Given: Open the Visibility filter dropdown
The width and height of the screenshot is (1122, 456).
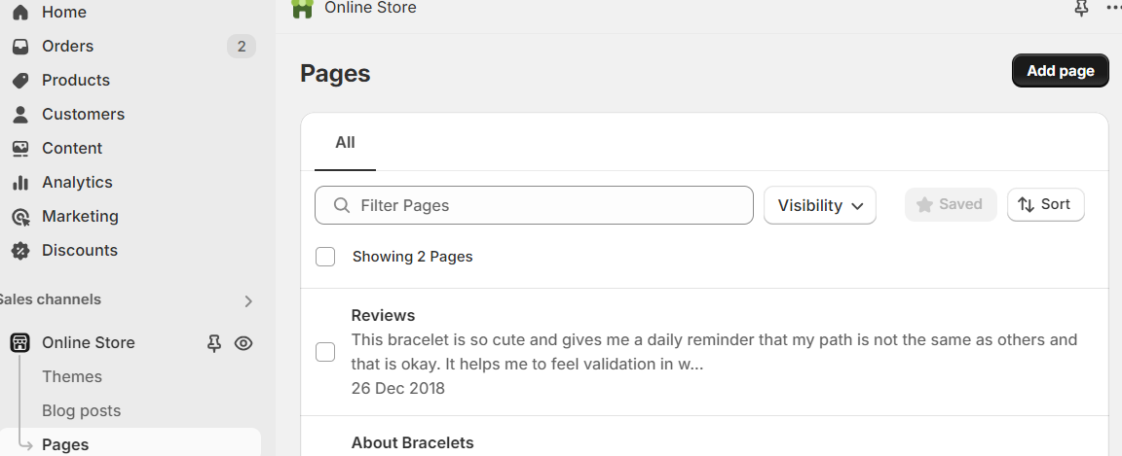Looking at the screenshot, I should click(x=820, y=205).
